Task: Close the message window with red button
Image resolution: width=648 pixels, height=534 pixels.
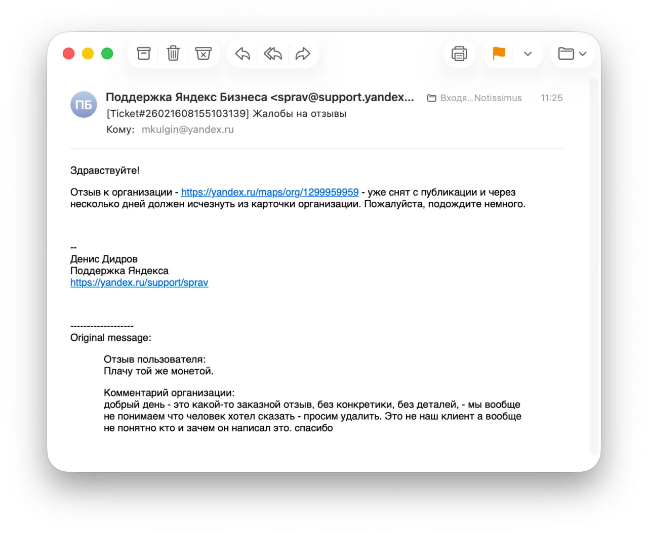Action: (x=69, y=54)
